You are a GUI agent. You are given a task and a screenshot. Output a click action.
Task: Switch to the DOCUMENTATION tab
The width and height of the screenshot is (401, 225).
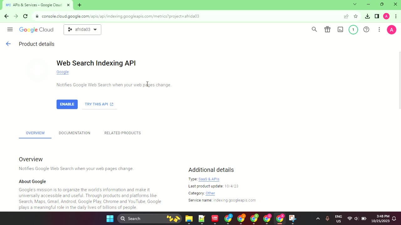click(x=75, y=133)
